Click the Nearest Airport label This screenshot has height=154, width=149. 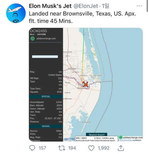[97, 134]
